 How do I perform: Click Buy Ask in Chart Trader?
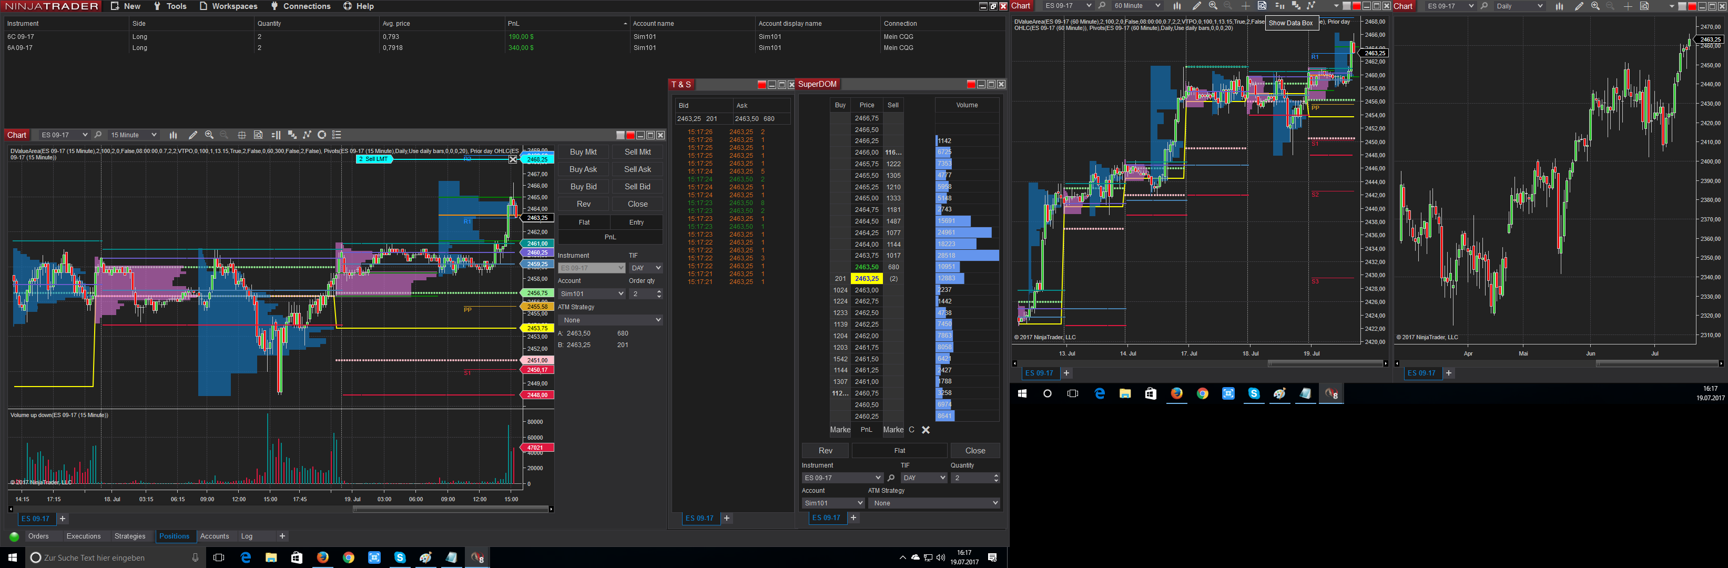pos(583,170)
